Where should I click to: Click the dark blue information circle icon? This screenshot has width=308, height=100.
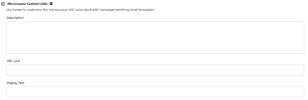[x=51, y=4]
